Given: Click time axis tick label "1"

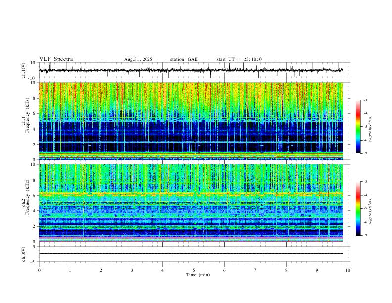Looking at the screenshot, I should coord(70,270).
